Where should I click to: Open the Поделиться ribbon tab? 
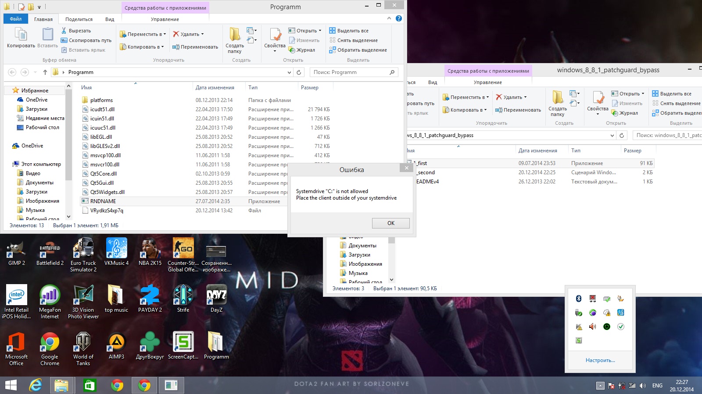79,19
